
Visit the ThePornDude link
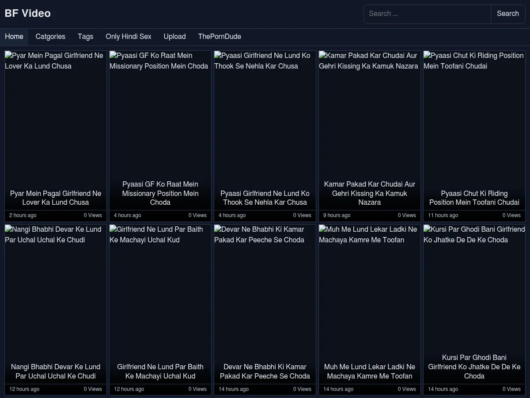pyautogui.click(x=220, y=37)
